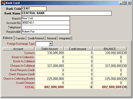
Task: Click the Bank Card butterfly title icon
Action: [3, 3]
